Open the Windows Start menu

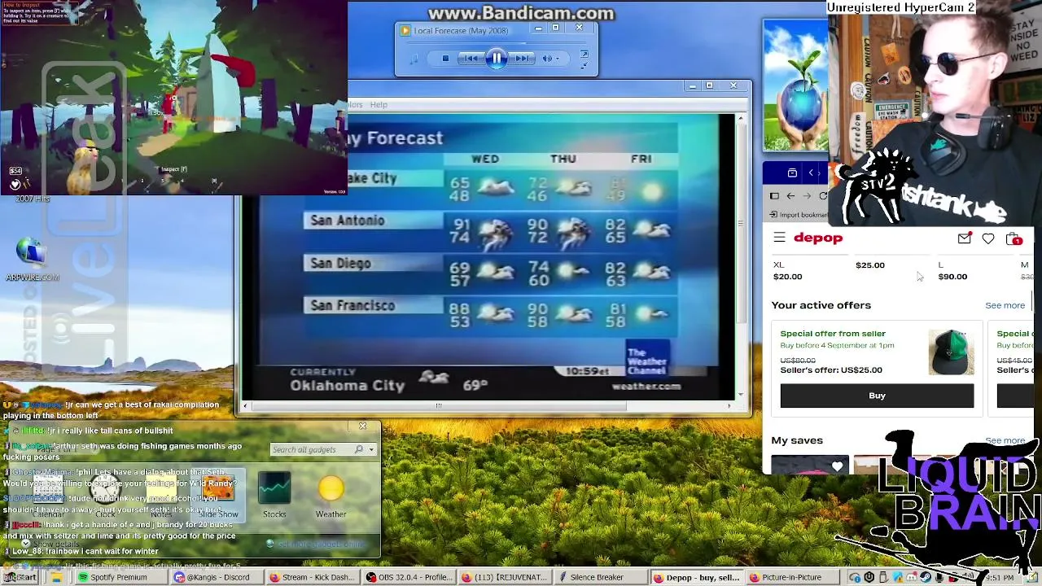[x=19, y=577]
